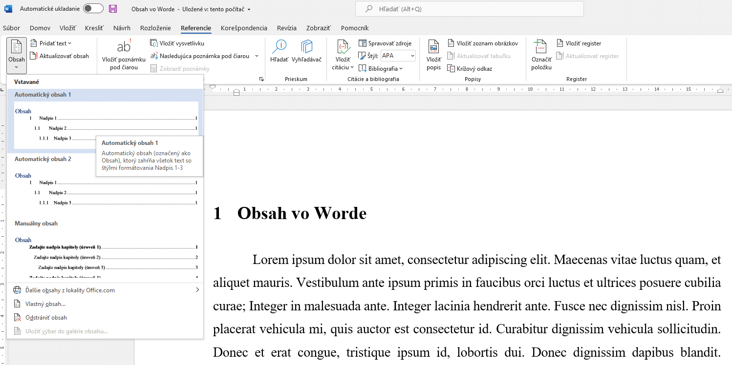Open footnotes dialog launcher in ribbon group

(x=261, y=79)
